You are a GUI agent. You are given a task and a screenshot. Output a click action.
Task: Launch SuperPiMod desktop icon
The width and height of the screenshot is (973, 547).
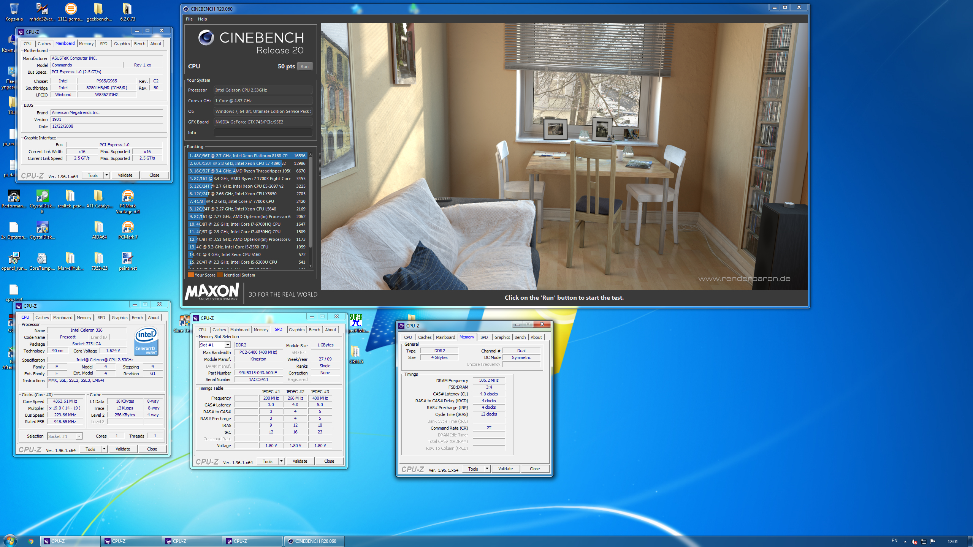[x=357, y=323]
